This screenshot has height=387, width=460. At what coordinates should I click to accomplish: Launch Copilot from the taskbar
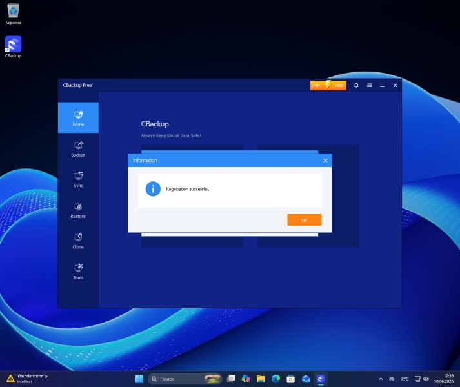246,379
